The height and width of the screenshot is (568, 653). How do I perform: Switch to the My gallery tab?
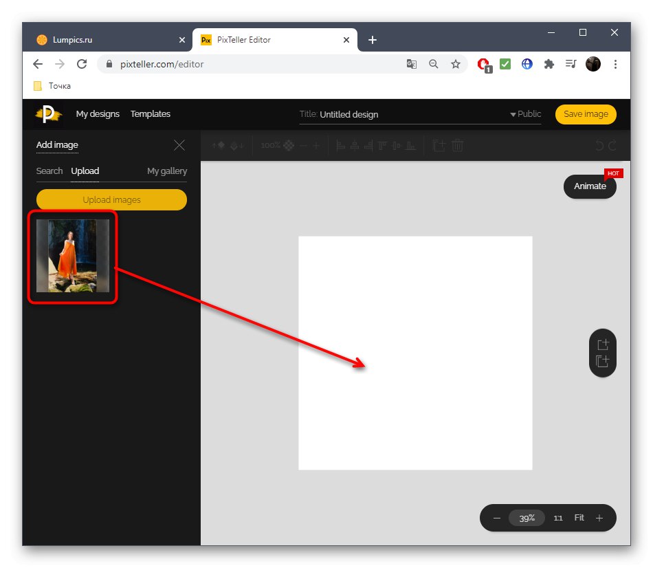coord(166,171)
